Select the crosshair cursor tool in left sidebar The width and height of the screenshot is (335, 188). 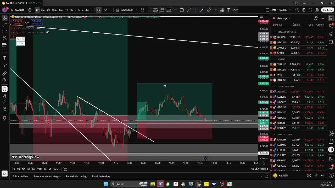pyautogui.click(x=4, y=18)
